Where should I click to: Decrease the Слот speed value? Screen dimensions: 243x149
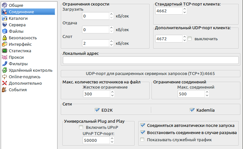(111, 45)
